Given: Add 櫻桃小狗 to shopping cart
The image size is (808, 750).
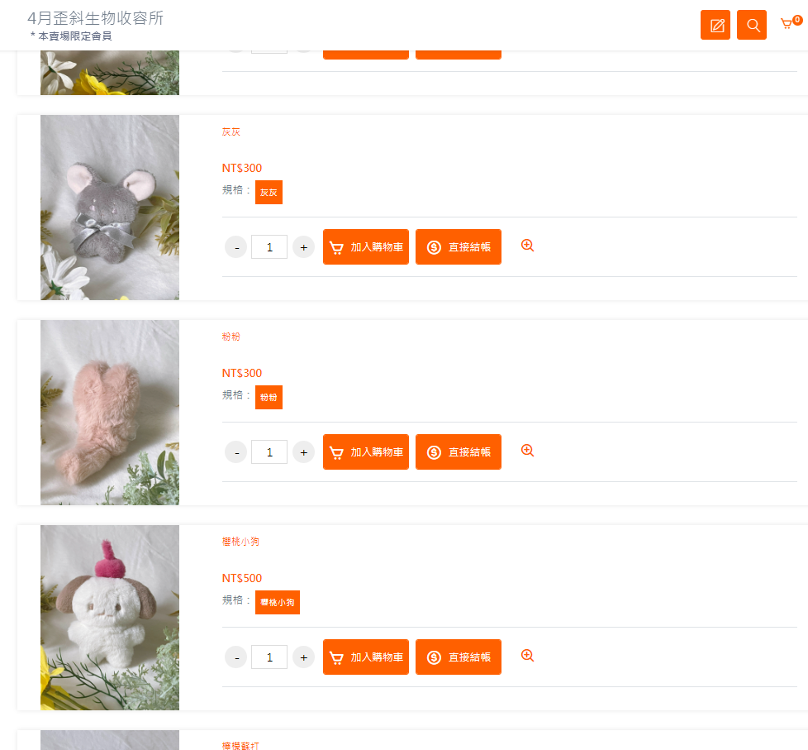Looking at the screenshot, I should 366,657.
